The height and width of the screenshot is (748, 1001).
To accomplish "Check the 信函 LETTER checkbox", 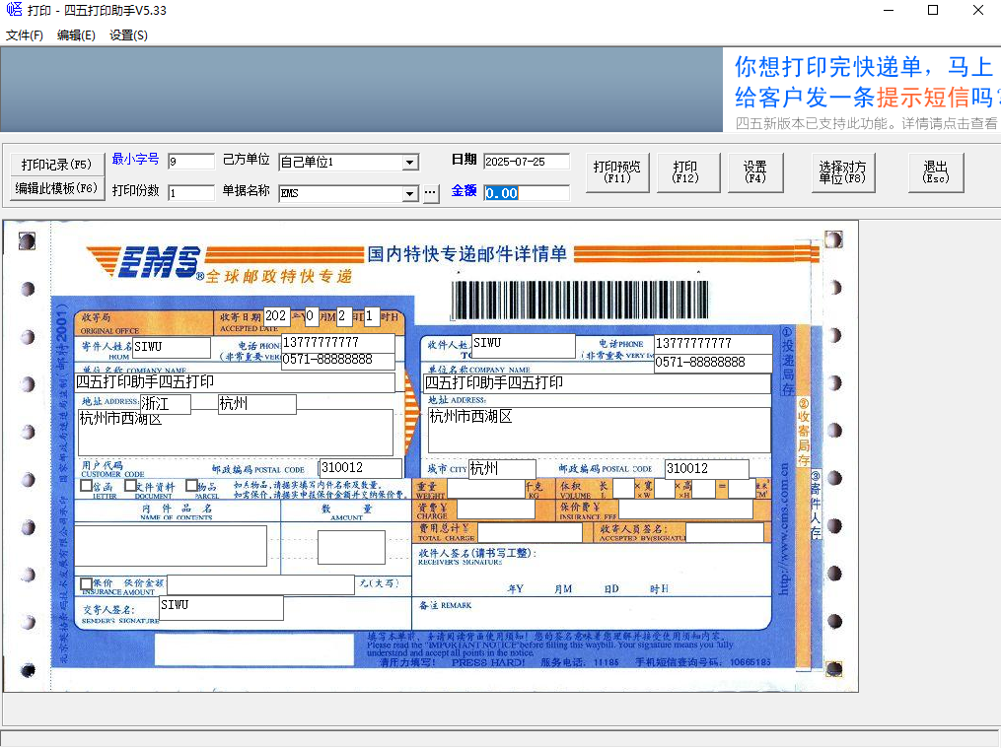I will pos(86,486).
